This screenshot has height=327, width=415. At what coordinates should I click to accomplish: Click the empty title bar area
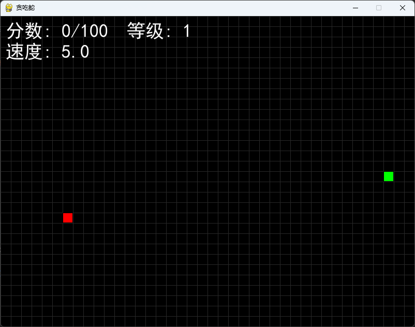[207, 8]
